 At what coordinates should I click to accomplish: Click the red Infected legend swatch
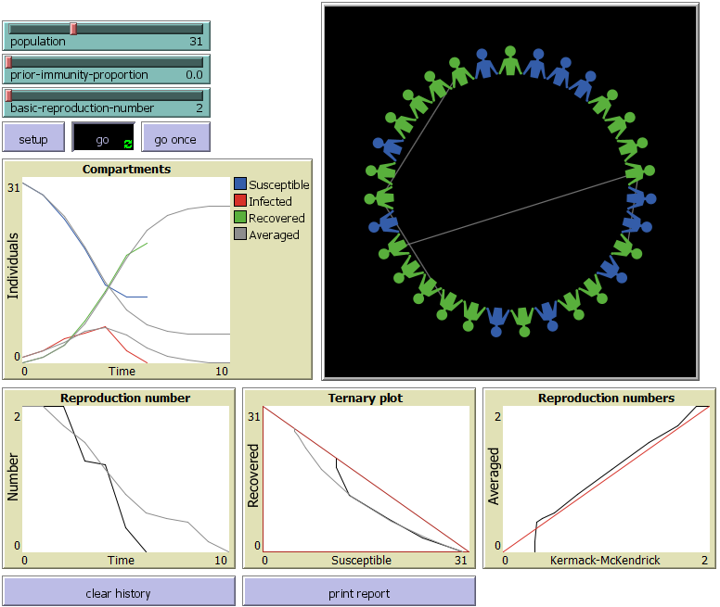tap(240, 201)
